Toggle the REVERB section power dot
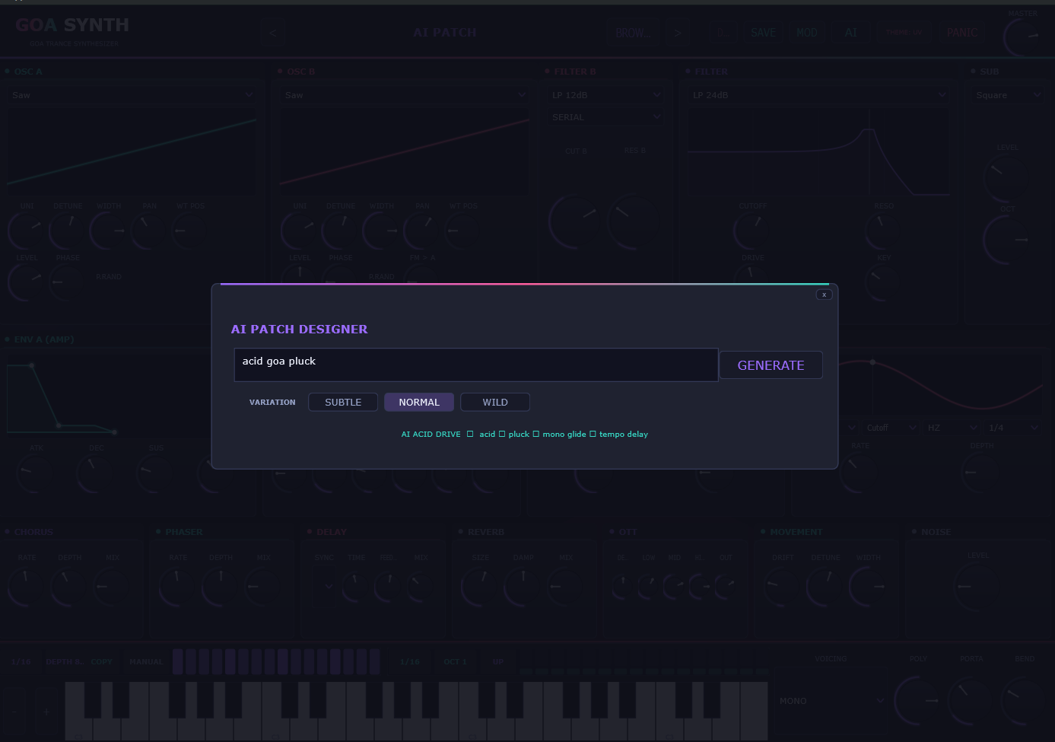This screenshot has width=1055, height=742. pyautogui.click(x=461, y=532)
